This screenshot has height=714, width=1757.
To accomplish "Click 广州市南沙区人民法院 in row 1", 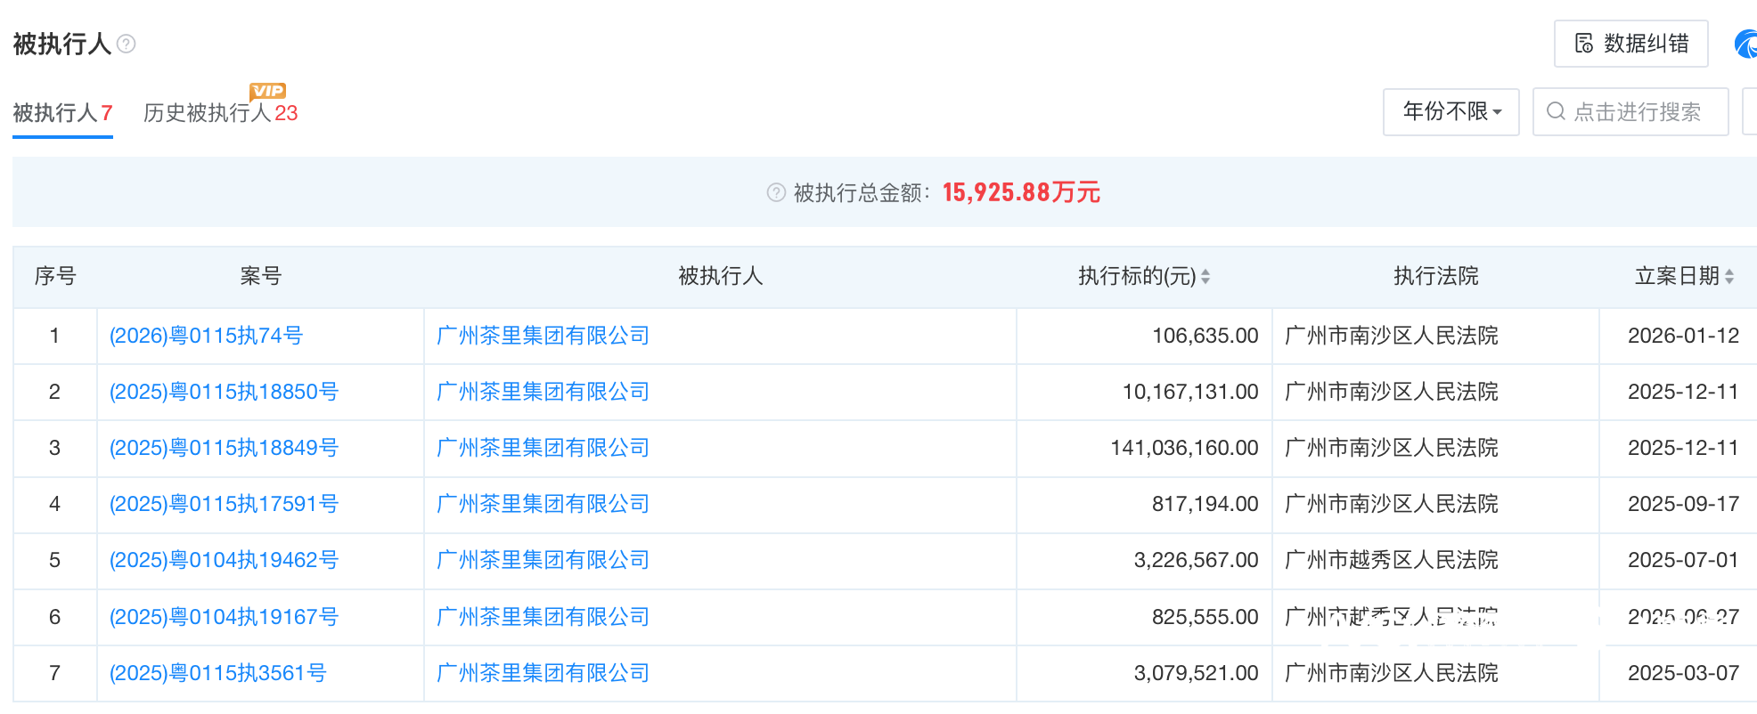I will coord(1392,336).
